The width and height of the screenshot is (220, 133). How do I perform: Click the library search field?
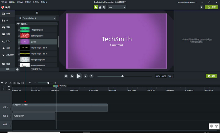point(37,24)
